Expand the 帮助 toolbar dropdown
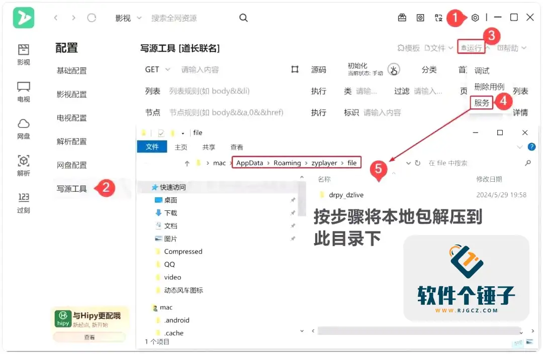Screen dimensions: 543x354 point(512,48)
